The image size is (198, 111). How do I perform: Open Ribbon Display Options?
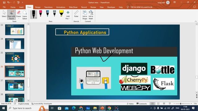(x=174, y=2)
